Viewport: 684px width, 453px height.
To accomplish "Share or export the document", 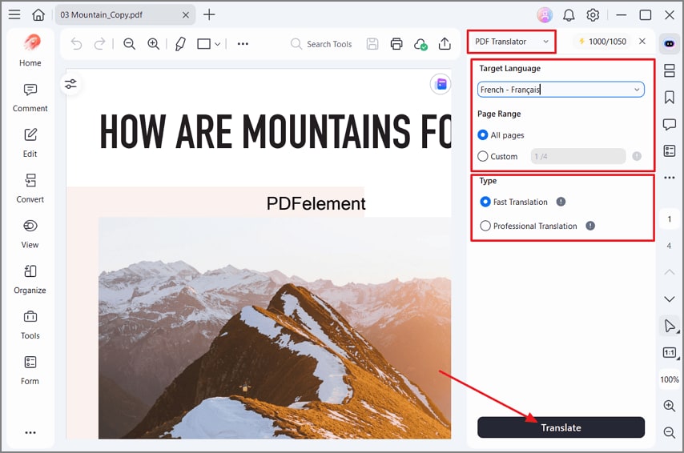I will tap(445, 43).
